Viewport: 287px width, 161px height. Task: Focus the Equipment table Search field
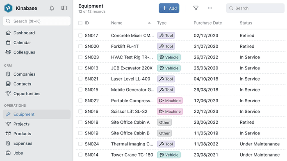(255, 8)
